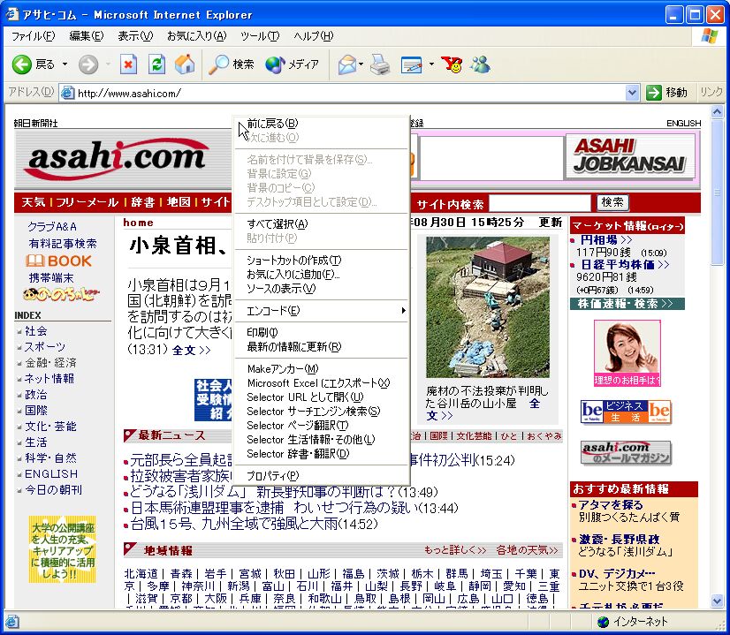730x635 pixels.
Task: Click the Internet zone globe in status bar
Action: coord(603,622)
